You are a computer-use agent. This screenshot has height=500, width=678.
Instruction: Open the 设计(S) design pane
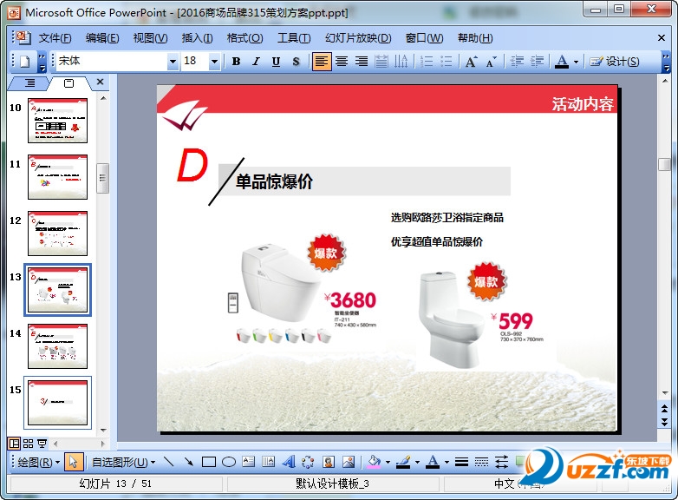614,62
